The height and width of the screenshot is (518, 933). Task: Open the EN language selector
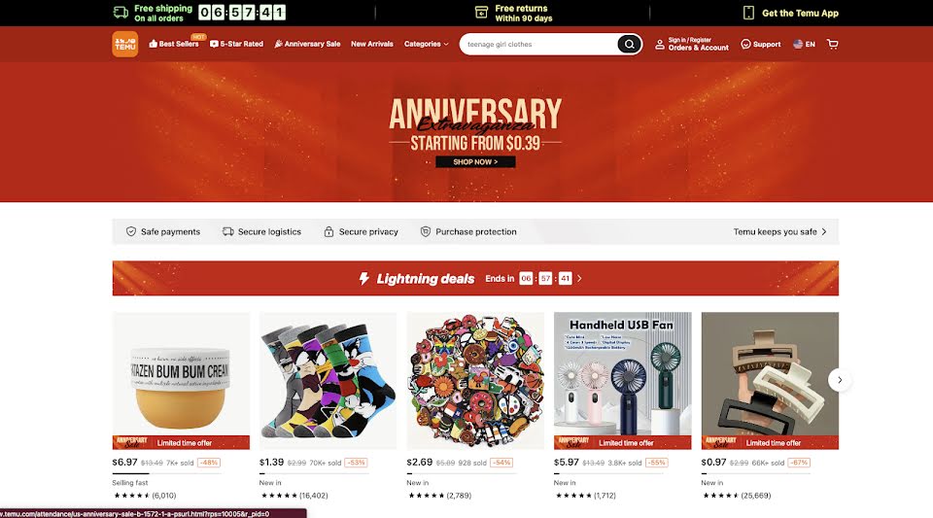coord(804,44)
